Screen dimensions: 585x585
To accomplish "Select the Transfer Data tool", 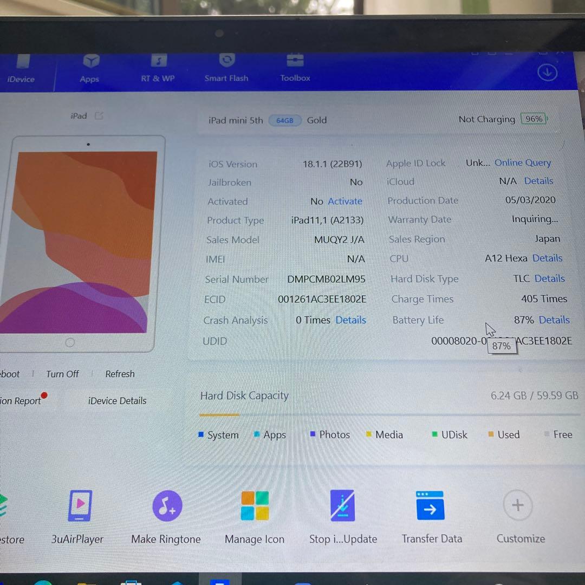I will point(431,505).
